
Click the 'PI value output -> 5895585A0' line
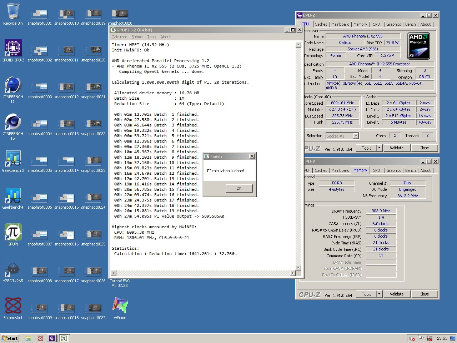[169, 216]
